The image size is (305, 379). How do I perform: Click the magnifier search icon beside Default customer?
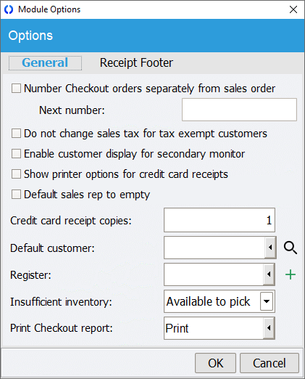(291, 248)
